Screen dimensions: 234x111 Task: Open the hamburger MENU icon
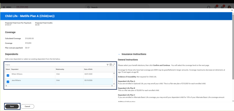(x=4, y=7)
